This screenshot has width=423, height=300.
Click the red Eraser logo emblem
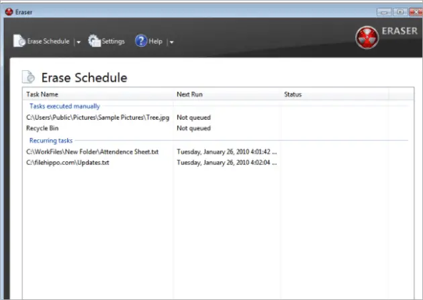367,36
